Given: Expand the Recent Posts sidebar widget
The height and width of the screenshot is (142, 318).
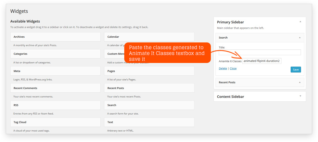Looking at the screenshot, I should (300, 82).
